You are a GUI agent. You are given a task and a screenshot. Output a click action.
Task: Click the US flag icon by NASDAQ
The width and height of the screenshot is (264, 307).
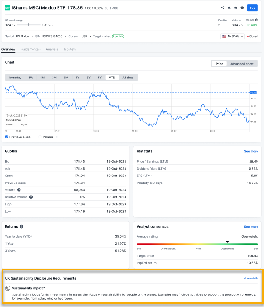(x=224, y=36)
